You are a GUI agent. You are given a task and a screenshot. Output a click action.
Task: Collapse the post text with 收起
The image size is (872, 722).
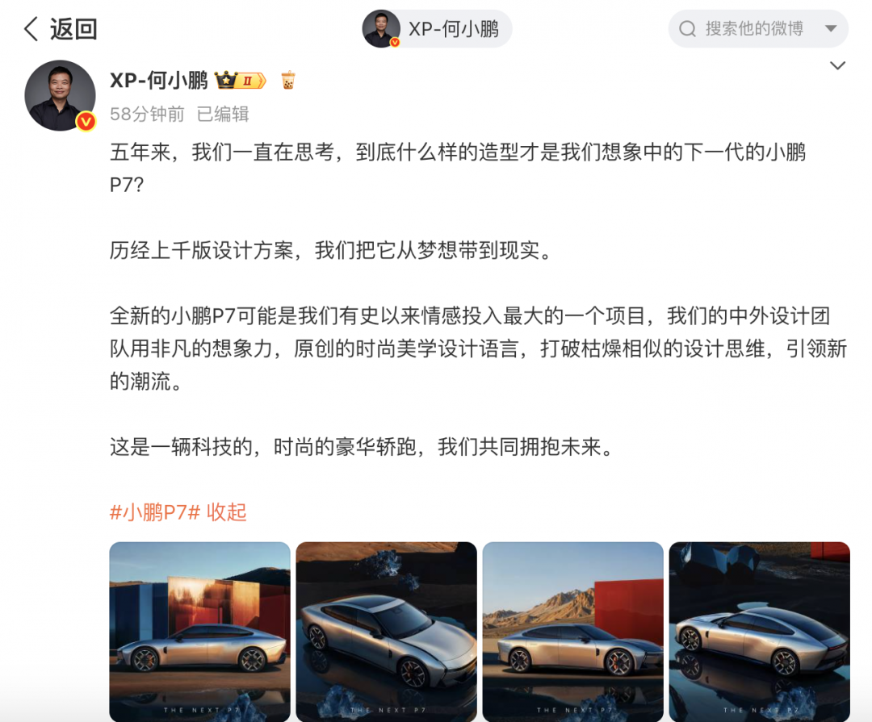coord(226,512)
